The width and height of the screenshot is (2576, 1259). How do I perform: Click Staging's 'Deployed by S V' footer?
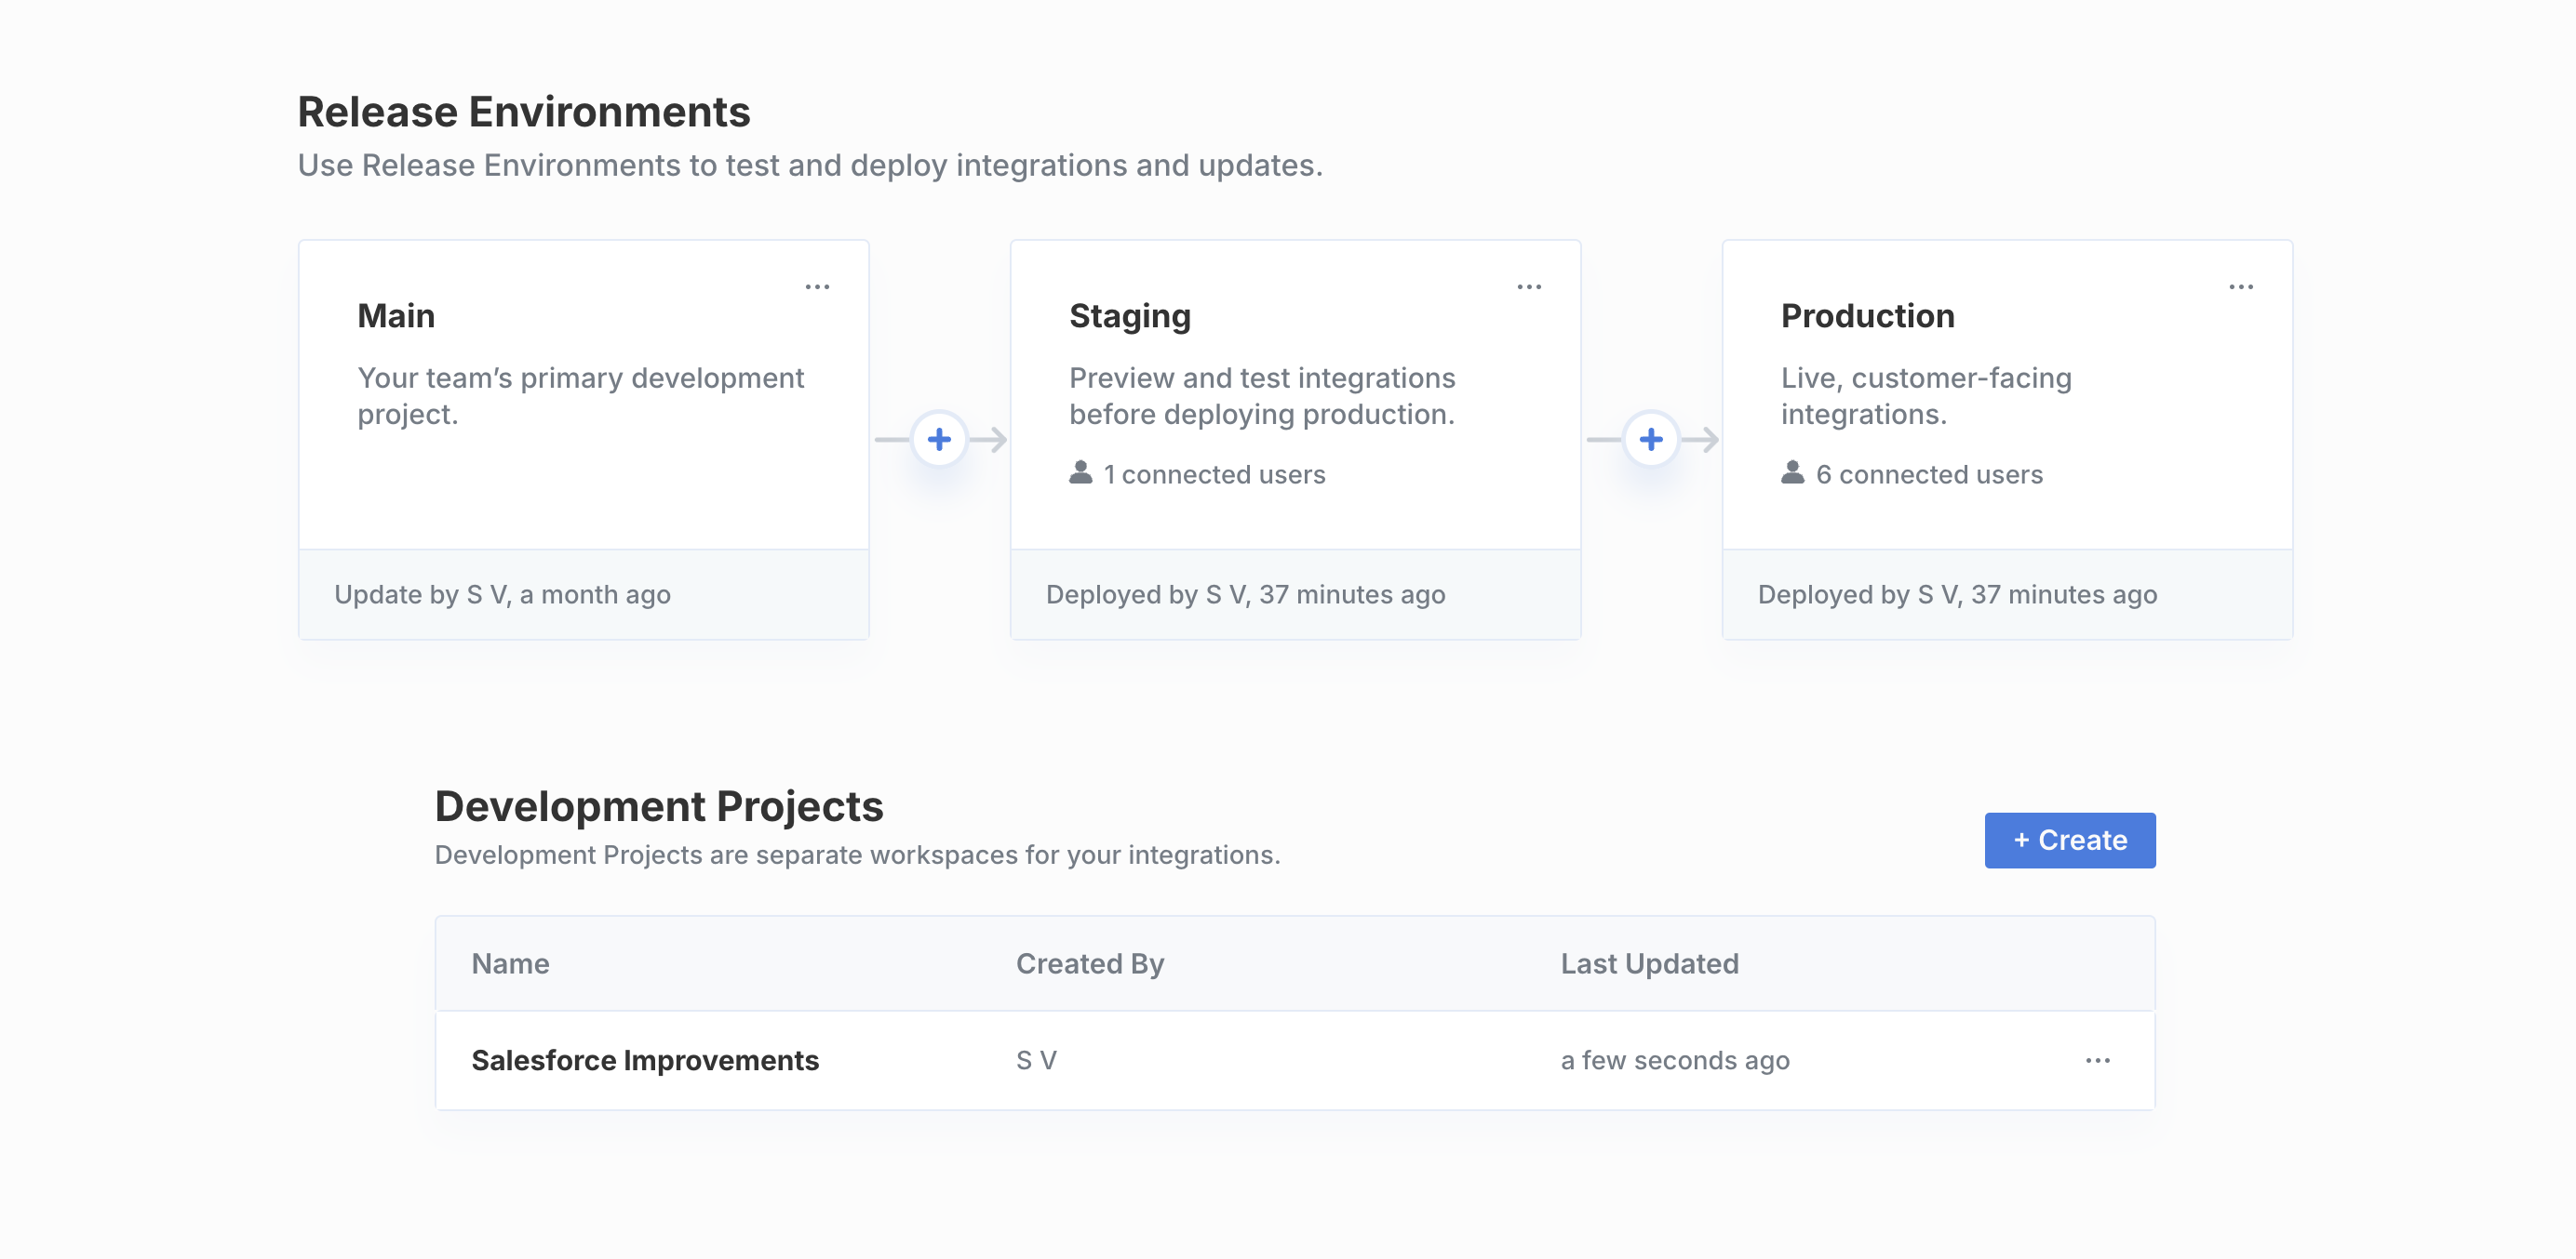click(1295, 594)
